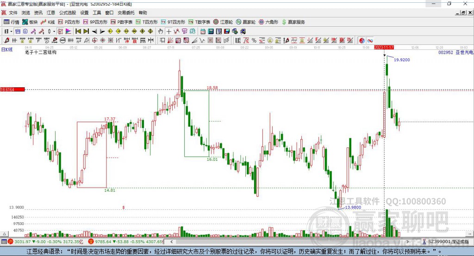Open the calendar icon showing 21
The width and height of the screenshot is (474, 256).
pos(203,31)
